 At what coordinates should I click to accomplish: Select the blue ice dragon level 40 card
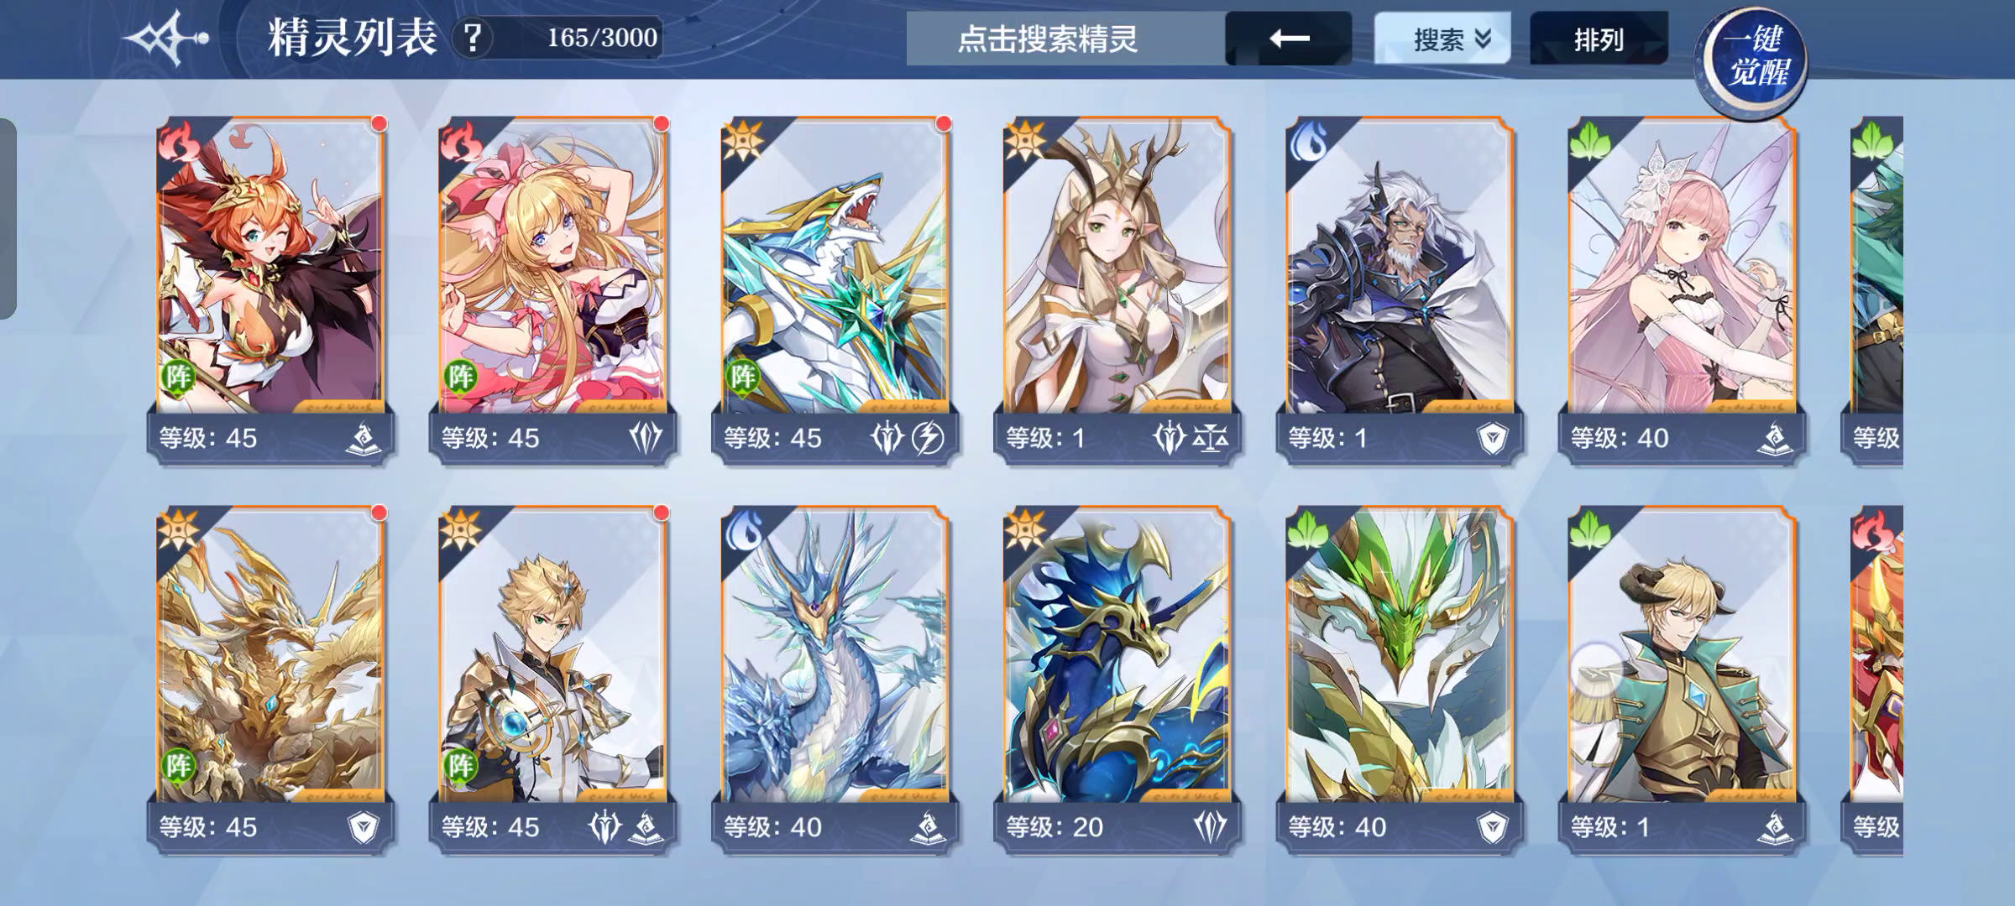coord(835,679)
